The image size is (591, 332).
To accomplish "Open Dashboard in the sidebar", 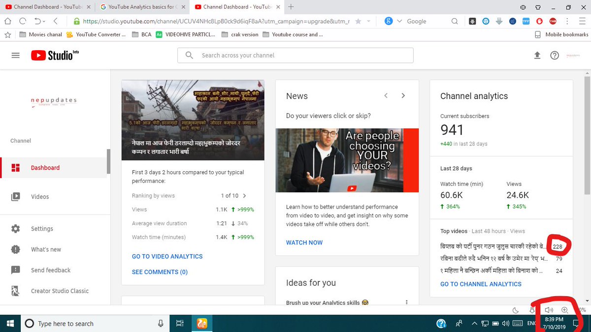I will (x=54, y=168).
